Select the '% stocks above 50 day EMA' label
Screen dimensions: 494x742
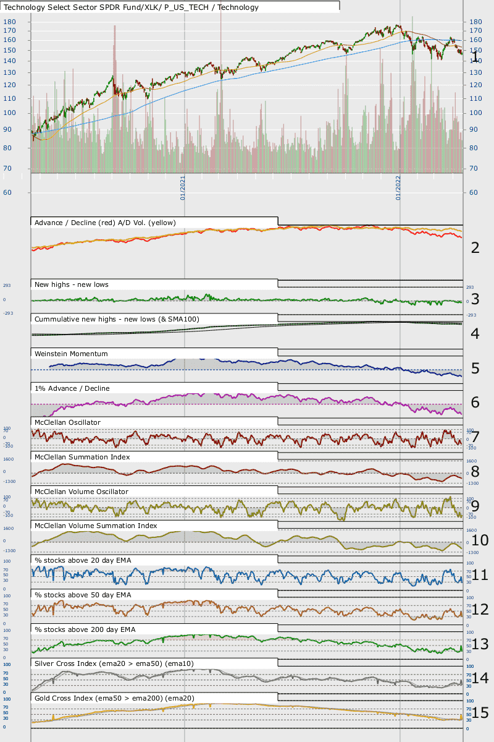[83, 595]
